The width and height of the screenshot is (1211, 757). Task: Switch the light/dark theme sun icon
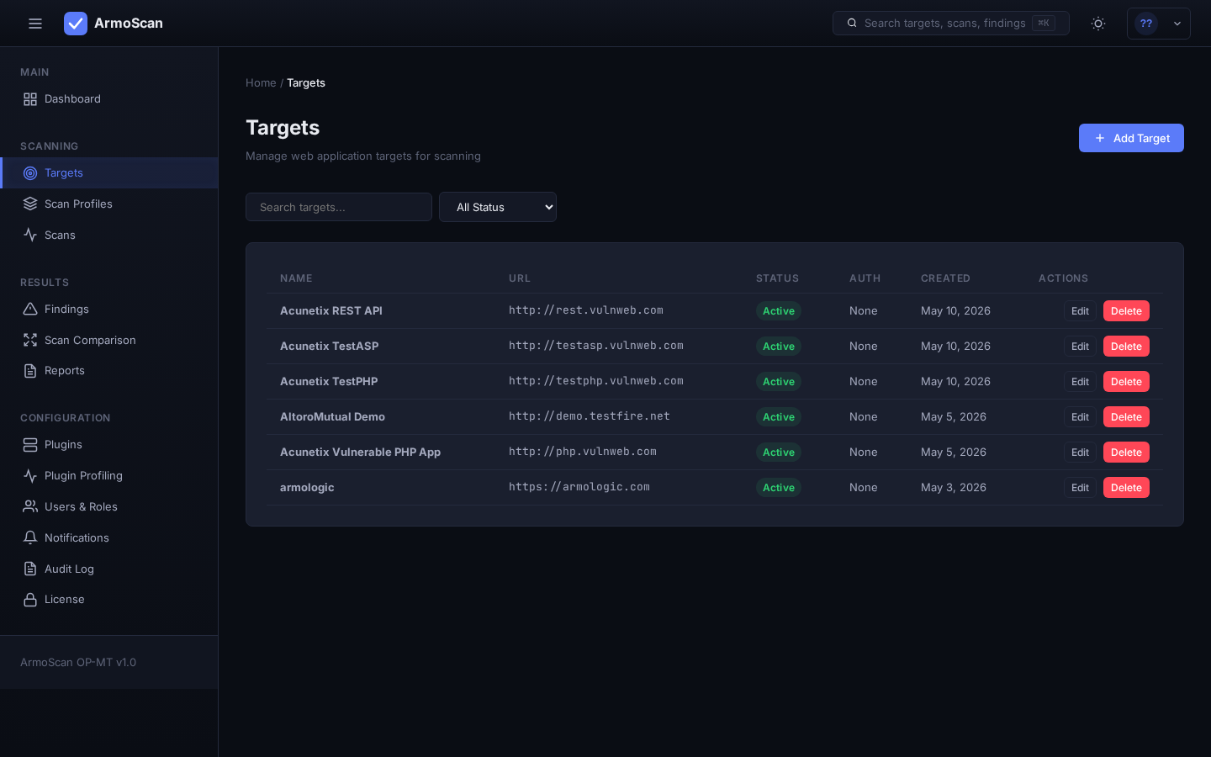[x=1098, y=24]
